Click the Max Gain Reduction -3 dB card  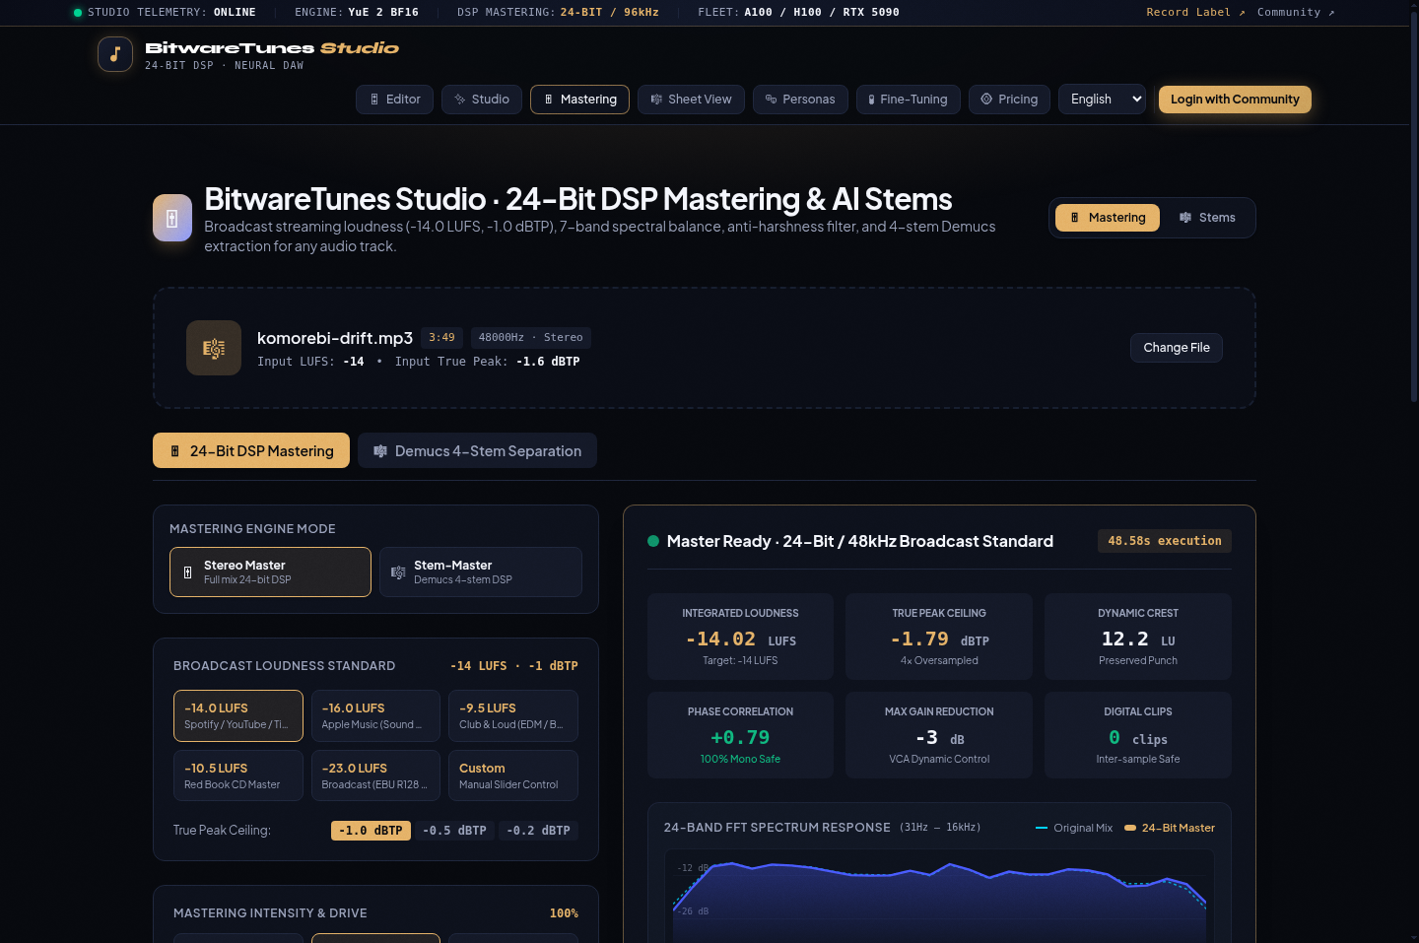[939, 735]
